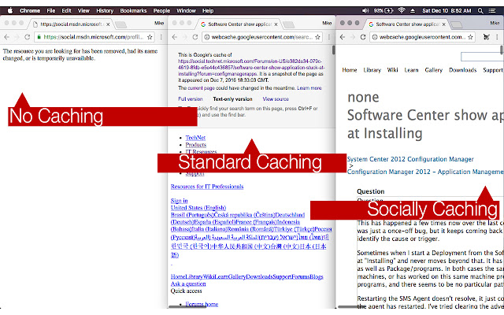Open the Wi-Fi status menu

click(x=402, y=10)
